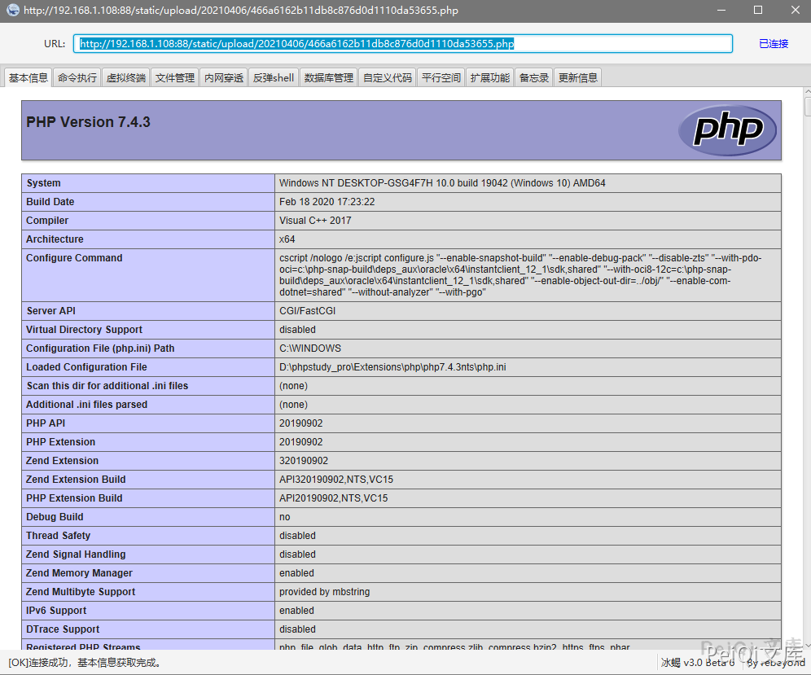Viewport: 811px width, 675px height.
Task: Select the 文件管理 tab
Action: pos(175,77)
